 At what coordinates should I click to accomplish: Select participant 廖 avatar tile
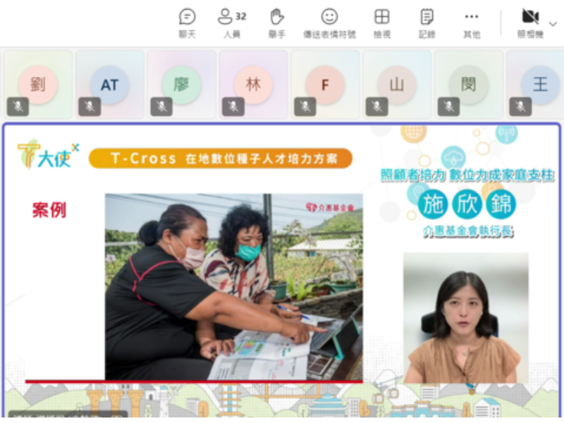(x=181, y=85)
